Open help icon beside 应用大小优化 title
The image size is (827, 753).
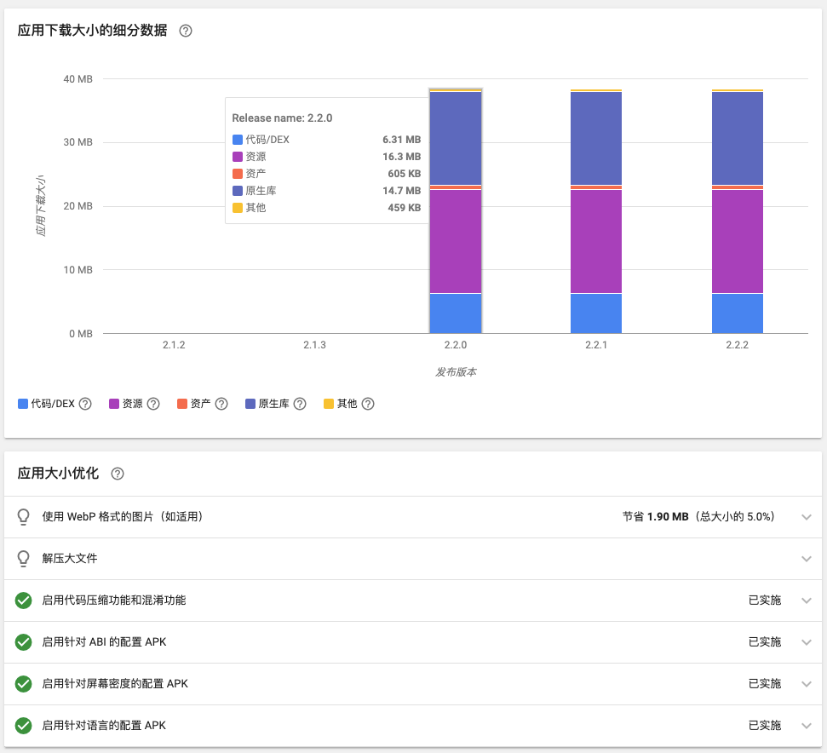118,474
